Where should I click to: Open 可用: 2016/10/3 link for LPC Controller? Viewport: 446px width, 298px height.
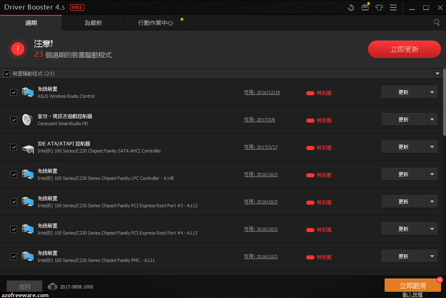261,174
